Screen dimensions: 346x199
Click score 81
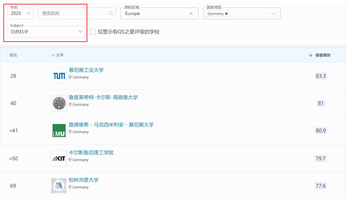coord(321,103)
